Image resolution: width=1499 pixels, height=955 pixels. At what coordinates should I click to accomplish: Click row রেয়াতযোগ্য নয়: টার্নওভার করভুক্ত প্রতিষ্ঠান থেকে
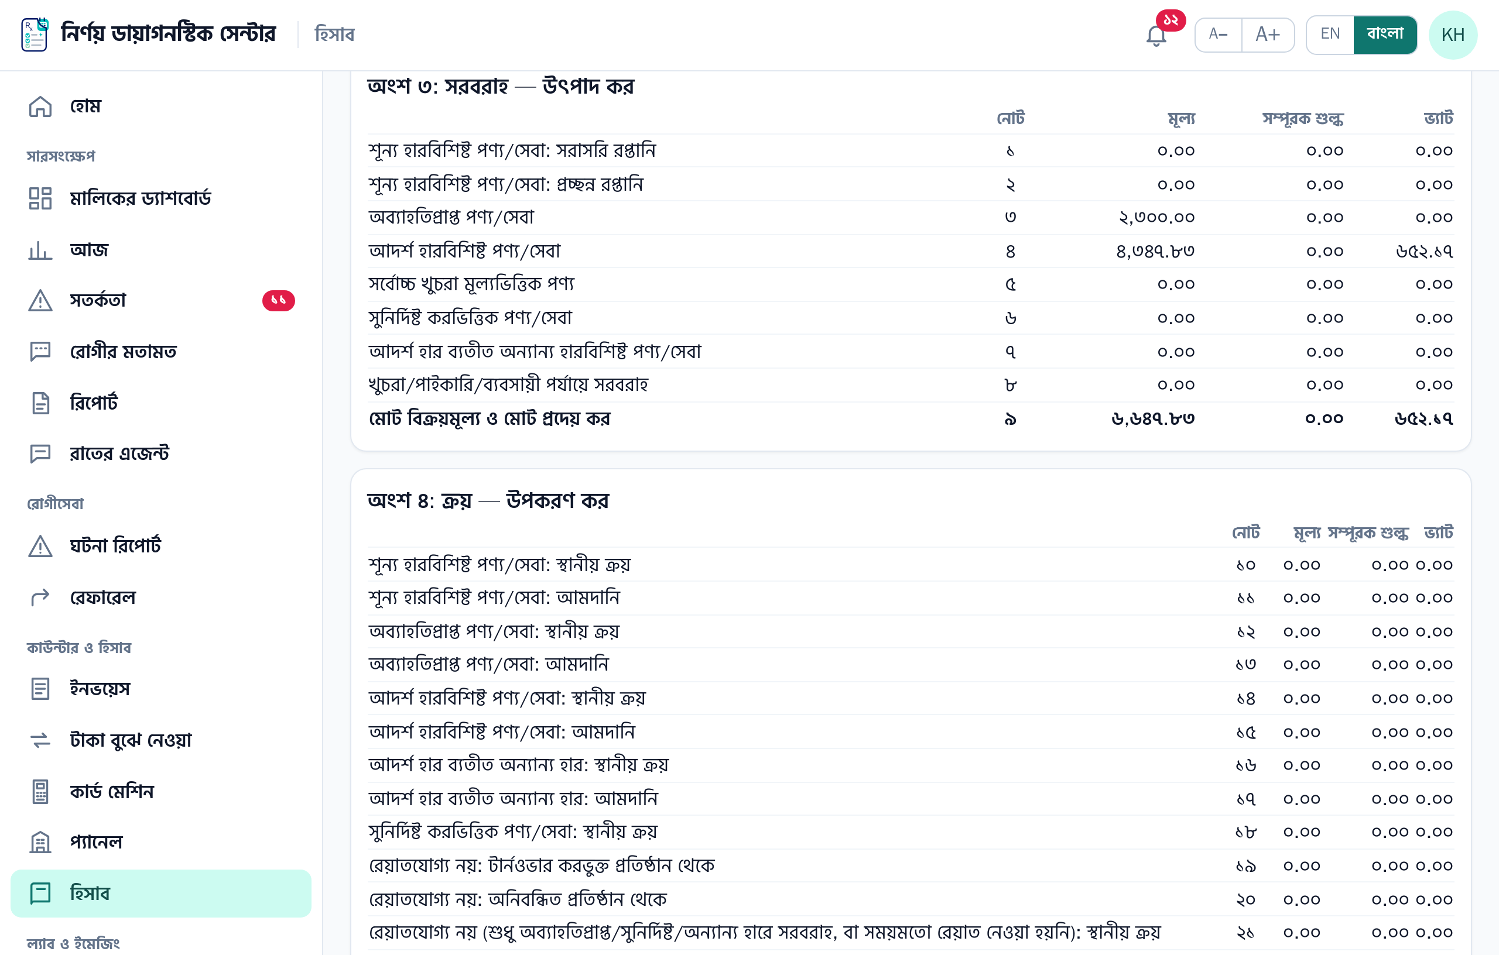[x=911, y=866]
